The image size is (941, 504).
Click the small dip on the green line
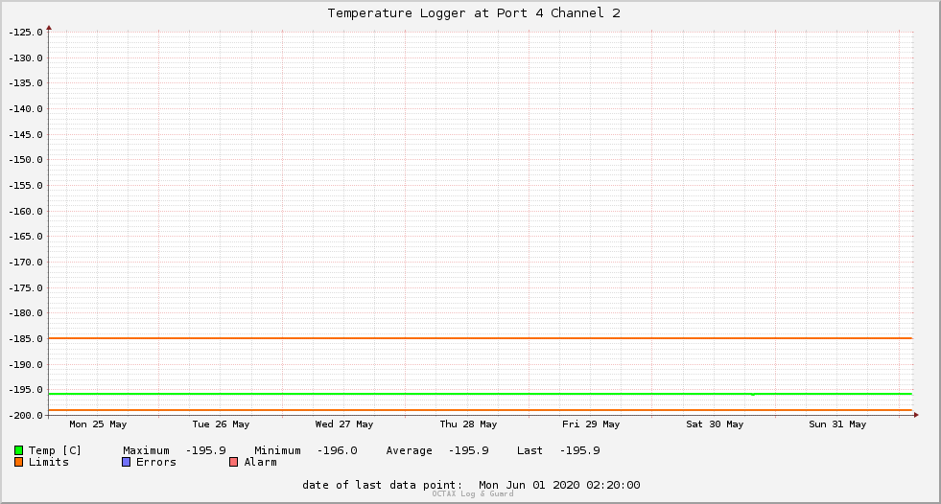pos(753,395)
